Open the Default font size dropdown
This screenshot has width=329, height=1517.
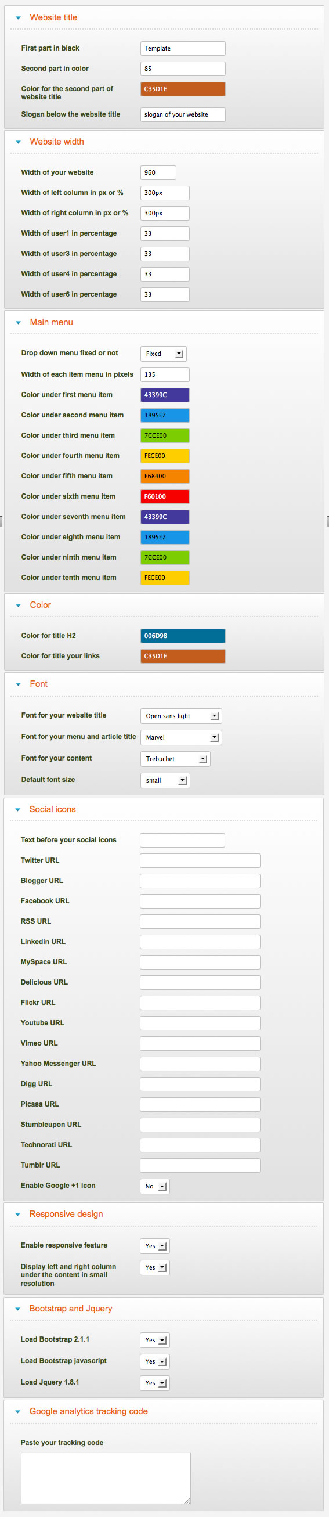165,780
